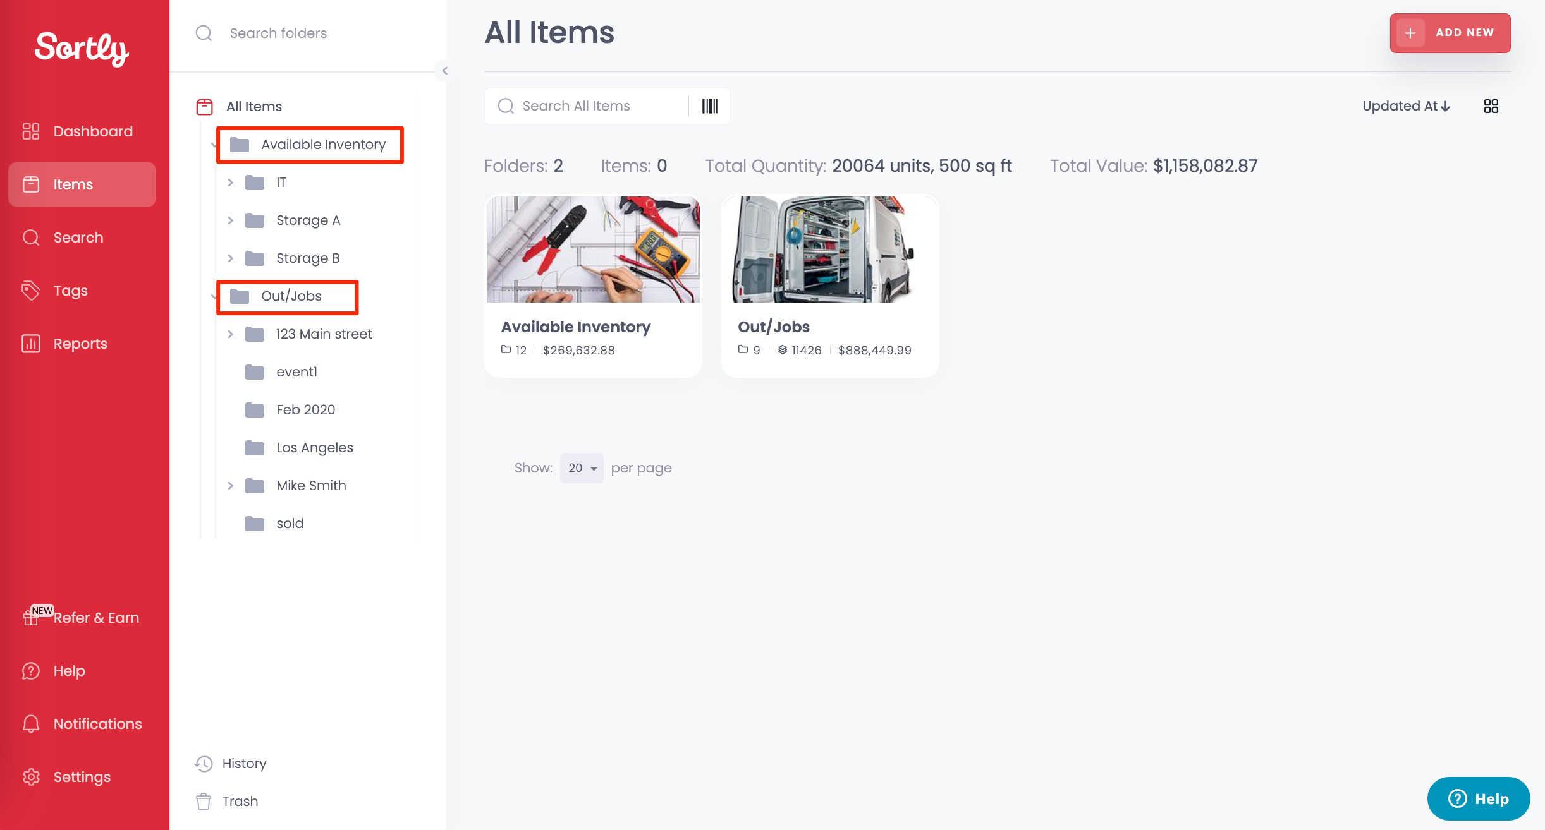This screenshot has height=830, width=1545.
Task: Expand the IT folder chevron
Action: (x=230, y=183)
